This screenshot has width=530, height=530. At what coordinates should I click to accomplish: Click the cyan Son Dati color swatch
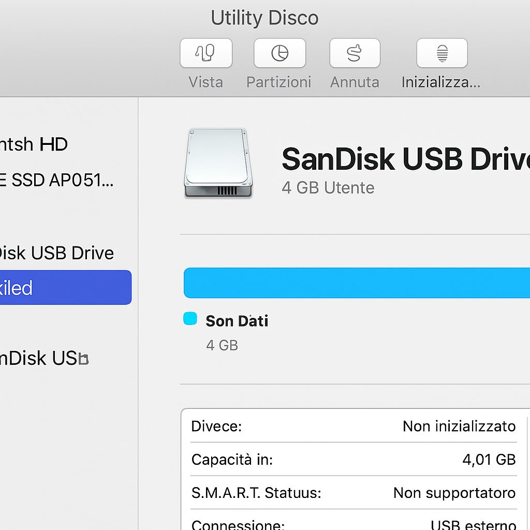tap(190, 319)
